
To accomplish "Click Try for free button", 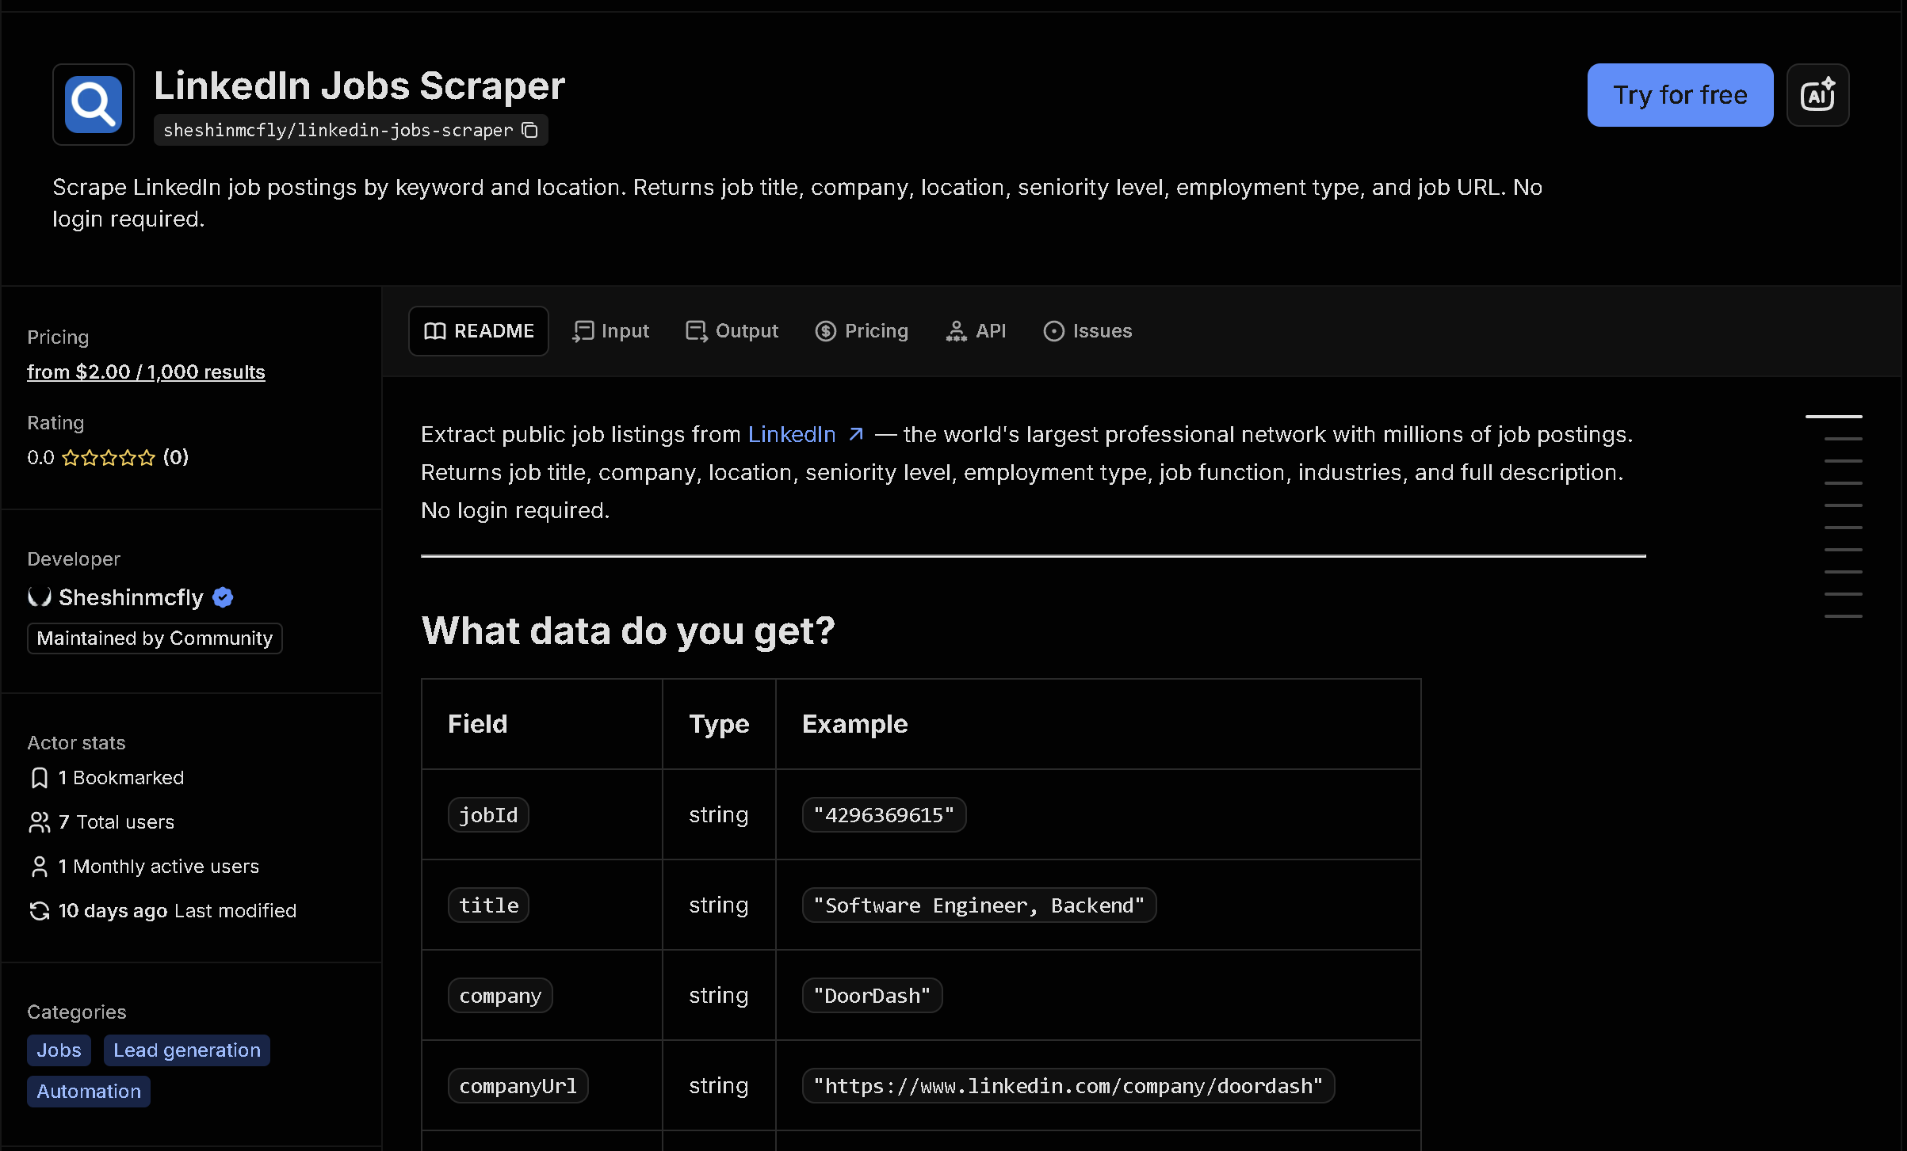I will pyautogui.click(x=1680, y=95).
